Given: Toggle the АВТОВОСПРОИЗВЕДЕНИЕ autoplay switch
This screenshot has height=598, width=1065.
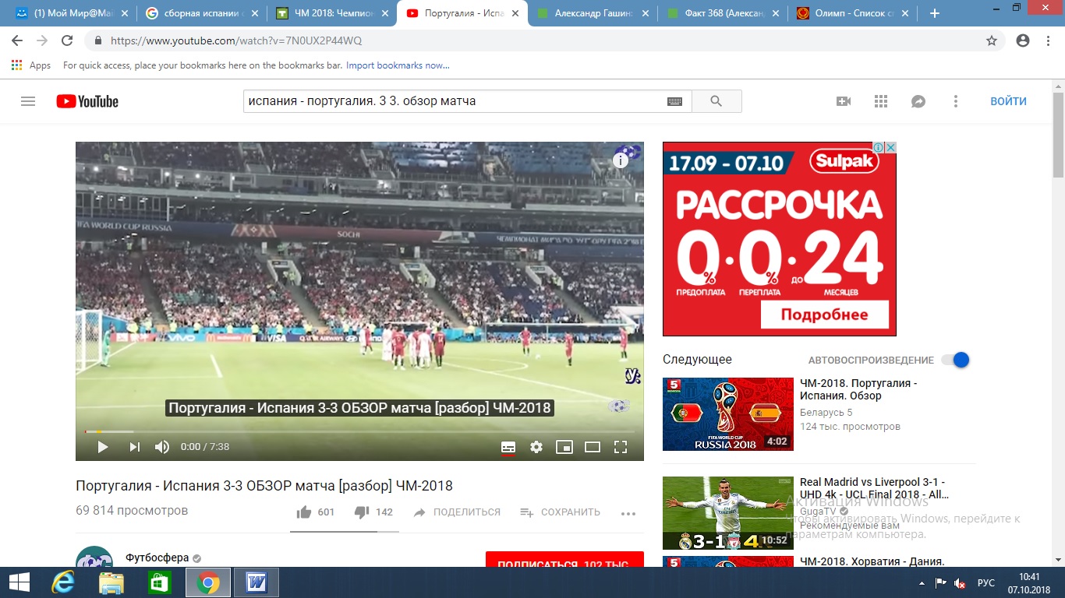Looking at the screenshot, I should tap(955, 360).
